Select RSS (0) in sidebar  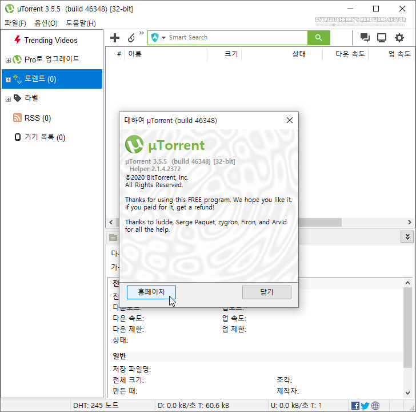pos(38,118)
